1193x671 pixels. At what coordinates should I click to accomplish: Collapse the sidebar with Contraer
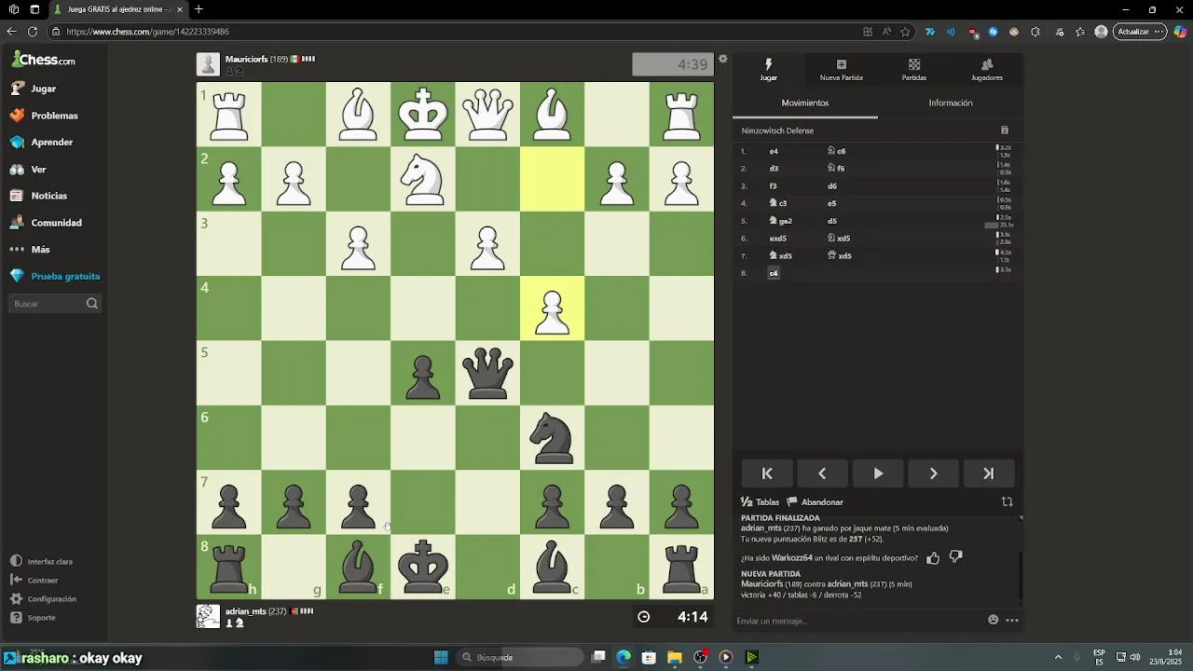[x=42, y=581]
